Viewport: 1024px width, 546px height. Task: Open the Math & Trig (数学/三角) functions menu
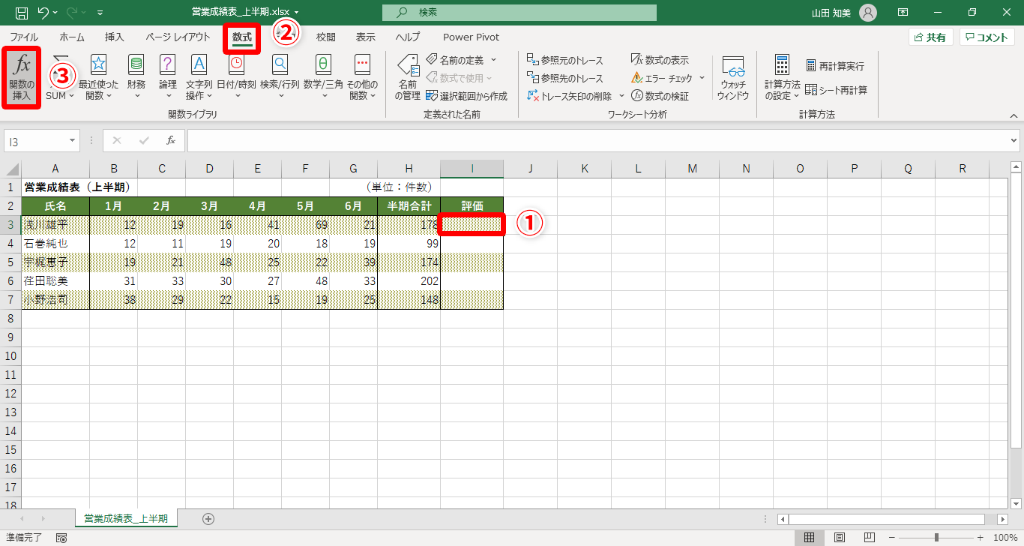323,78
